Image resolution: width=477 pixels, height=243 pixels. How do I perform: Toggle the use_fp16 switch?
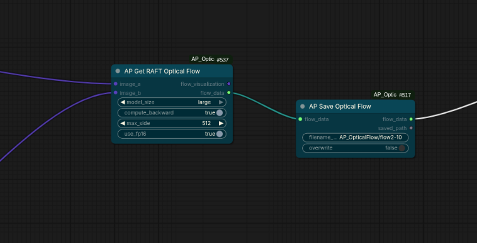[220, 134]
